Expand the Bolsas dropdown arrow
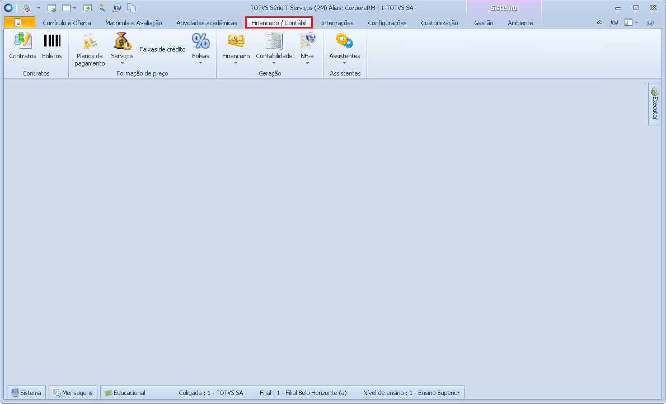Screen dimensions: 666x404 tap(200, 63)
